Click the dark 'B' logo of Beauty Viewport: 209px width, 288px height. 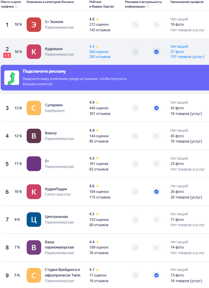point(34,136)
